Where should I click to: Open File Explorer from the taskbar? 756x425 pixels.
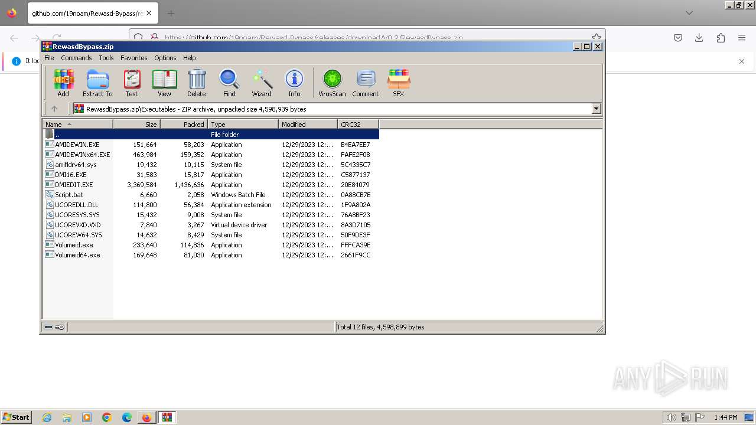pos(67,417)
